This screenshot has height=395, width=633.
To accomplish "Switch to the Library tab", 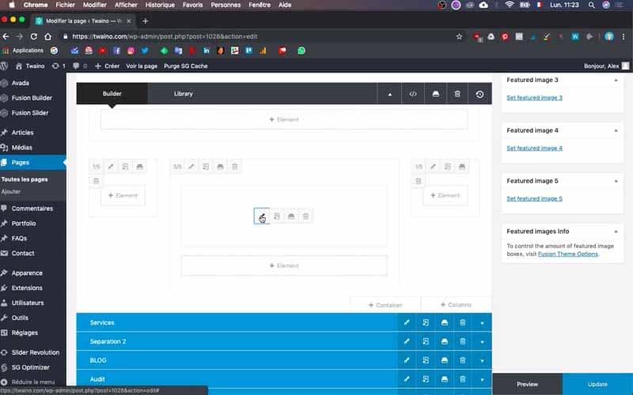I will [184, 93].
